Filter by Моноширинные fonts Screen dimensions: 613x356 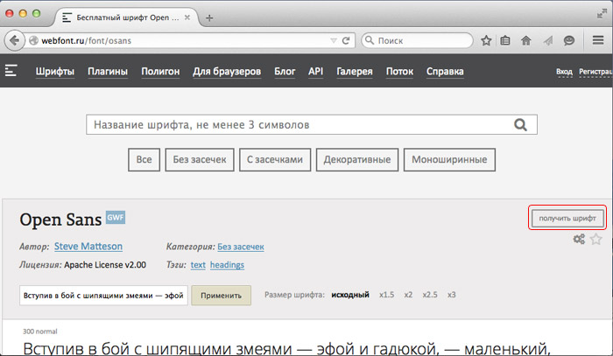coord(449,160)
